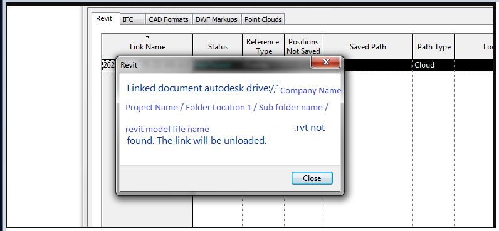The height and width of the screenshot is (231, 499).
Task: Open the IFC tab
Action: 132,19
